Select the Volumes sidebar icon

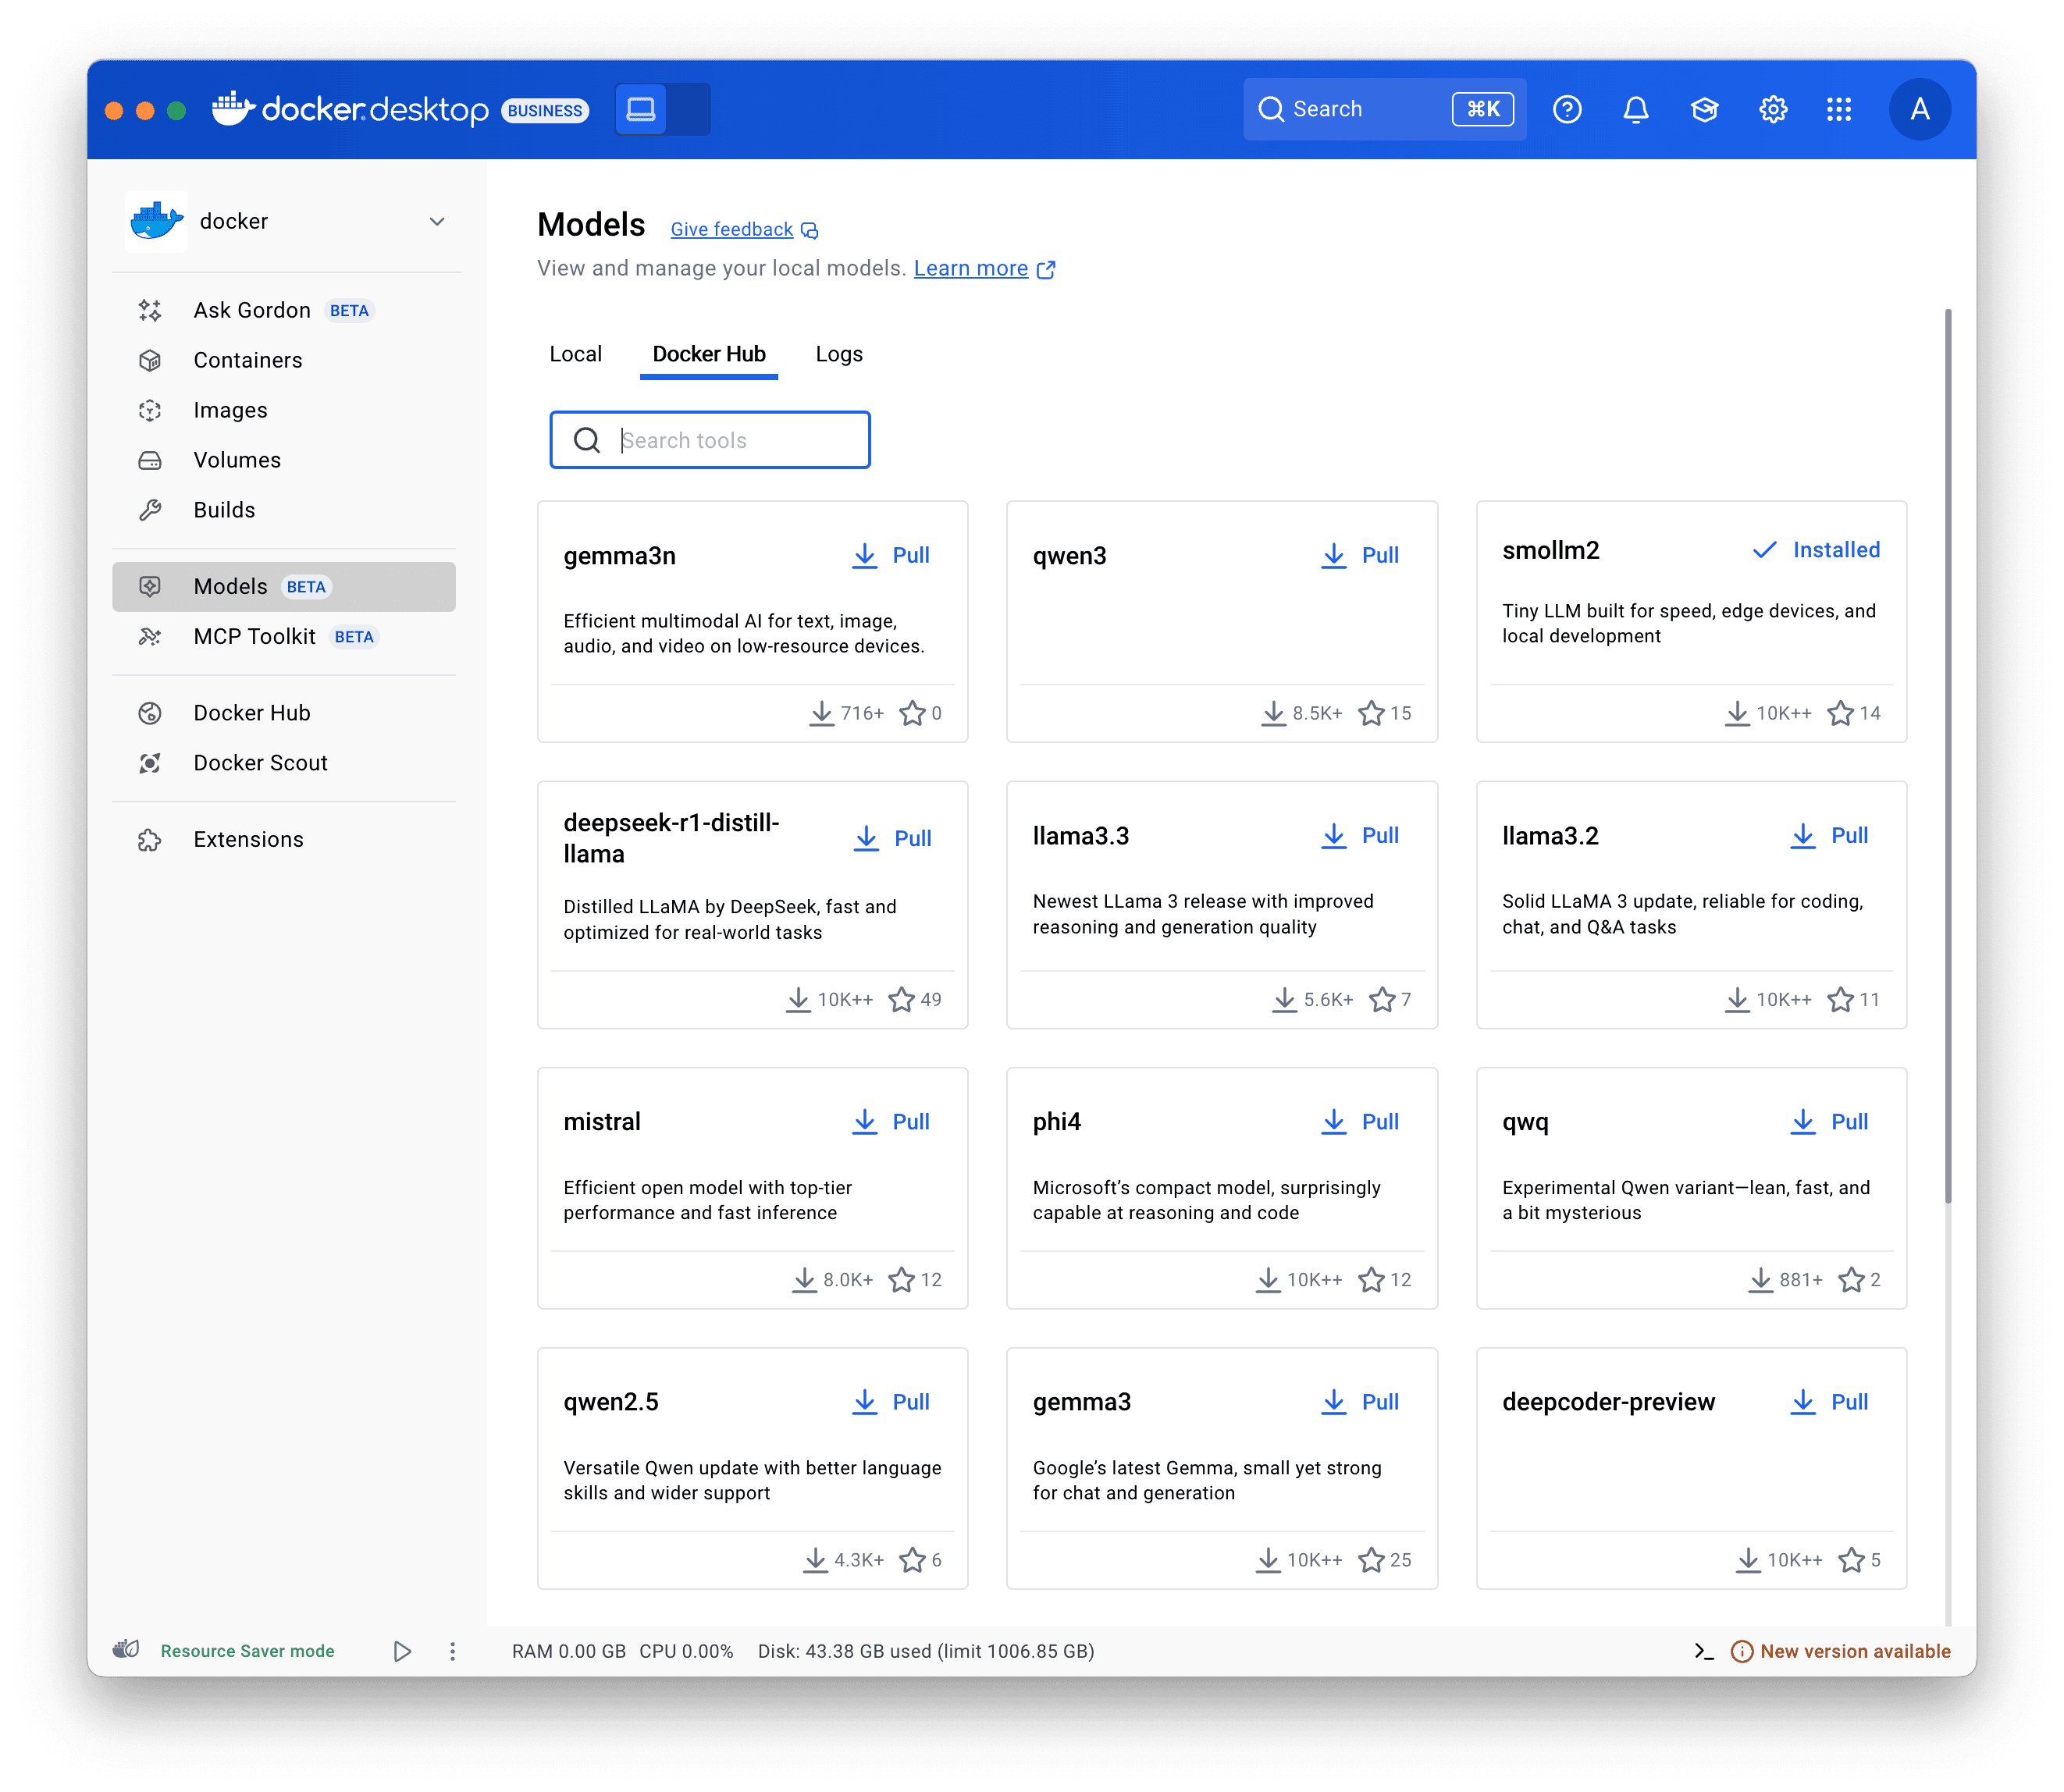(150, 460)
